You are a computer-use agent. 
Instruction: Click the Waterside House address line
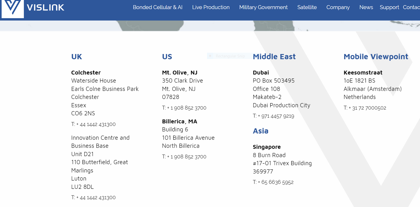(x=94, y=81)
